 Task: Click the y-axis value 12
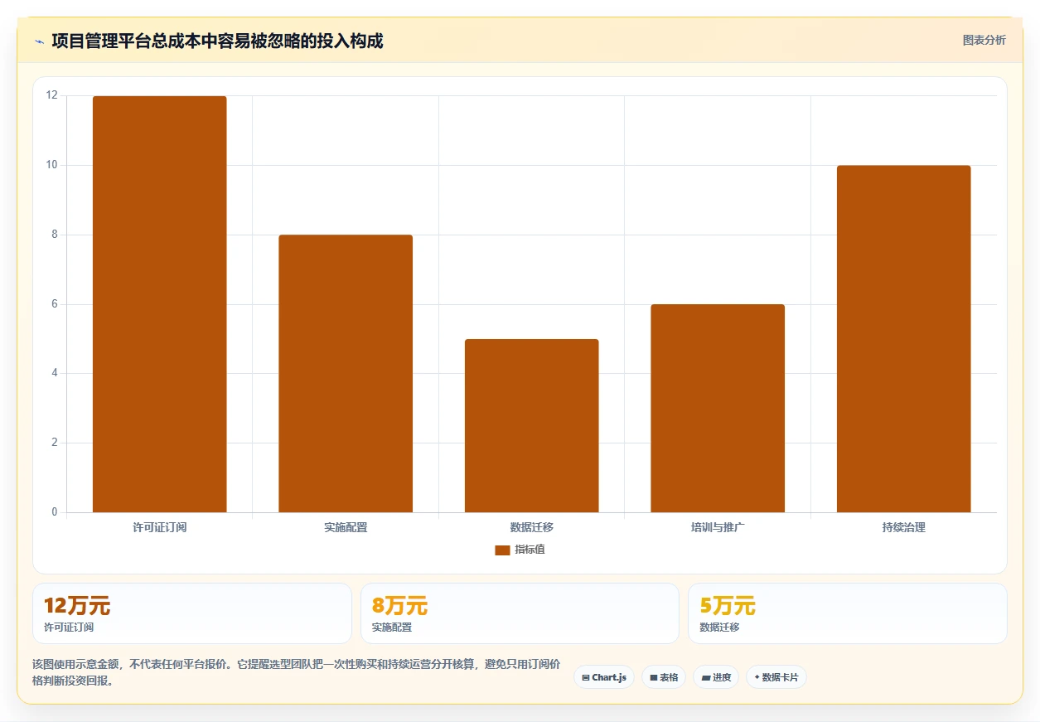tap(52, 95)
